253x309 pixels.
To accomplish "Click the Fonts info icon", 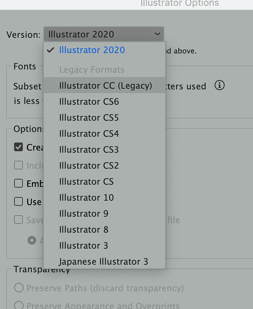I will tap(219, 85).
